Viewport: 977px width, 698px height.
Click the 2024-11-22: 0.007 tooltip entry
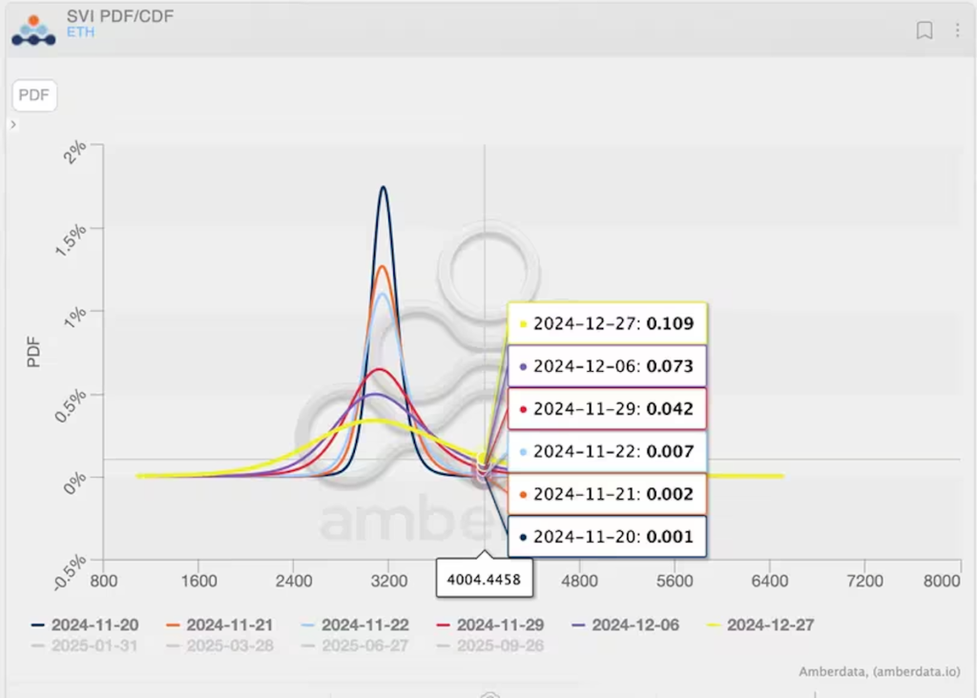(x=608, y=451)
